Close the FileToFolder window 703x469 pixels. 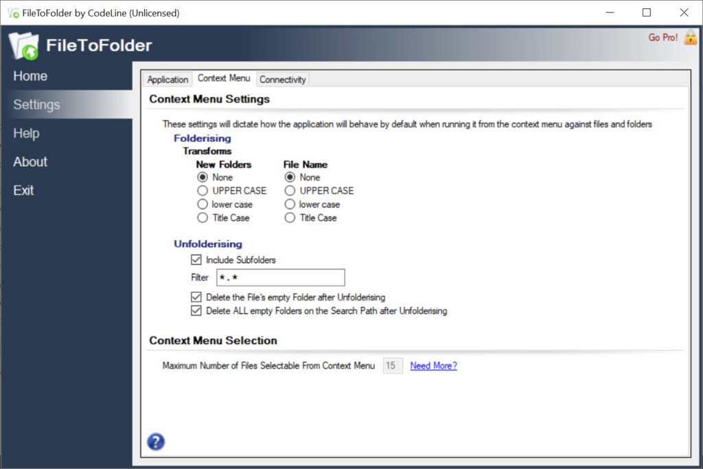[684, 12]
